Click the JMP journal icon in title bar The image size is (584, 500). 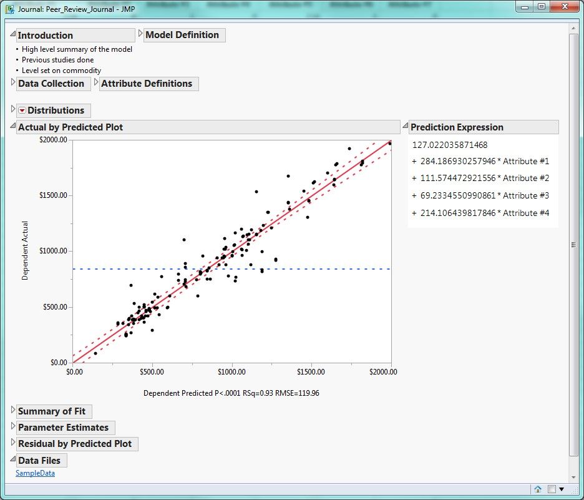pos(10,9)
